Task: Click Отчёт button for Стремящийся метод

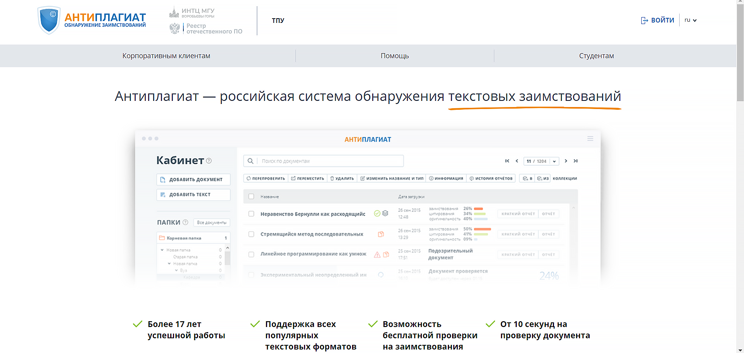Action: pyautogui.click(x=549, y=234)
